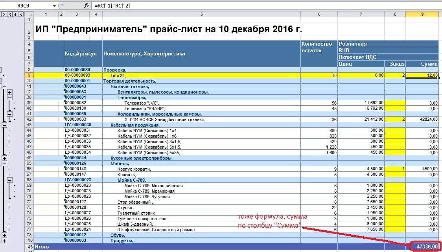Viewport: 442px width, 252px height.
Task: Select the yellow Заказ cell for Телевизор "JVC"
Action: [x=395, y=103]
